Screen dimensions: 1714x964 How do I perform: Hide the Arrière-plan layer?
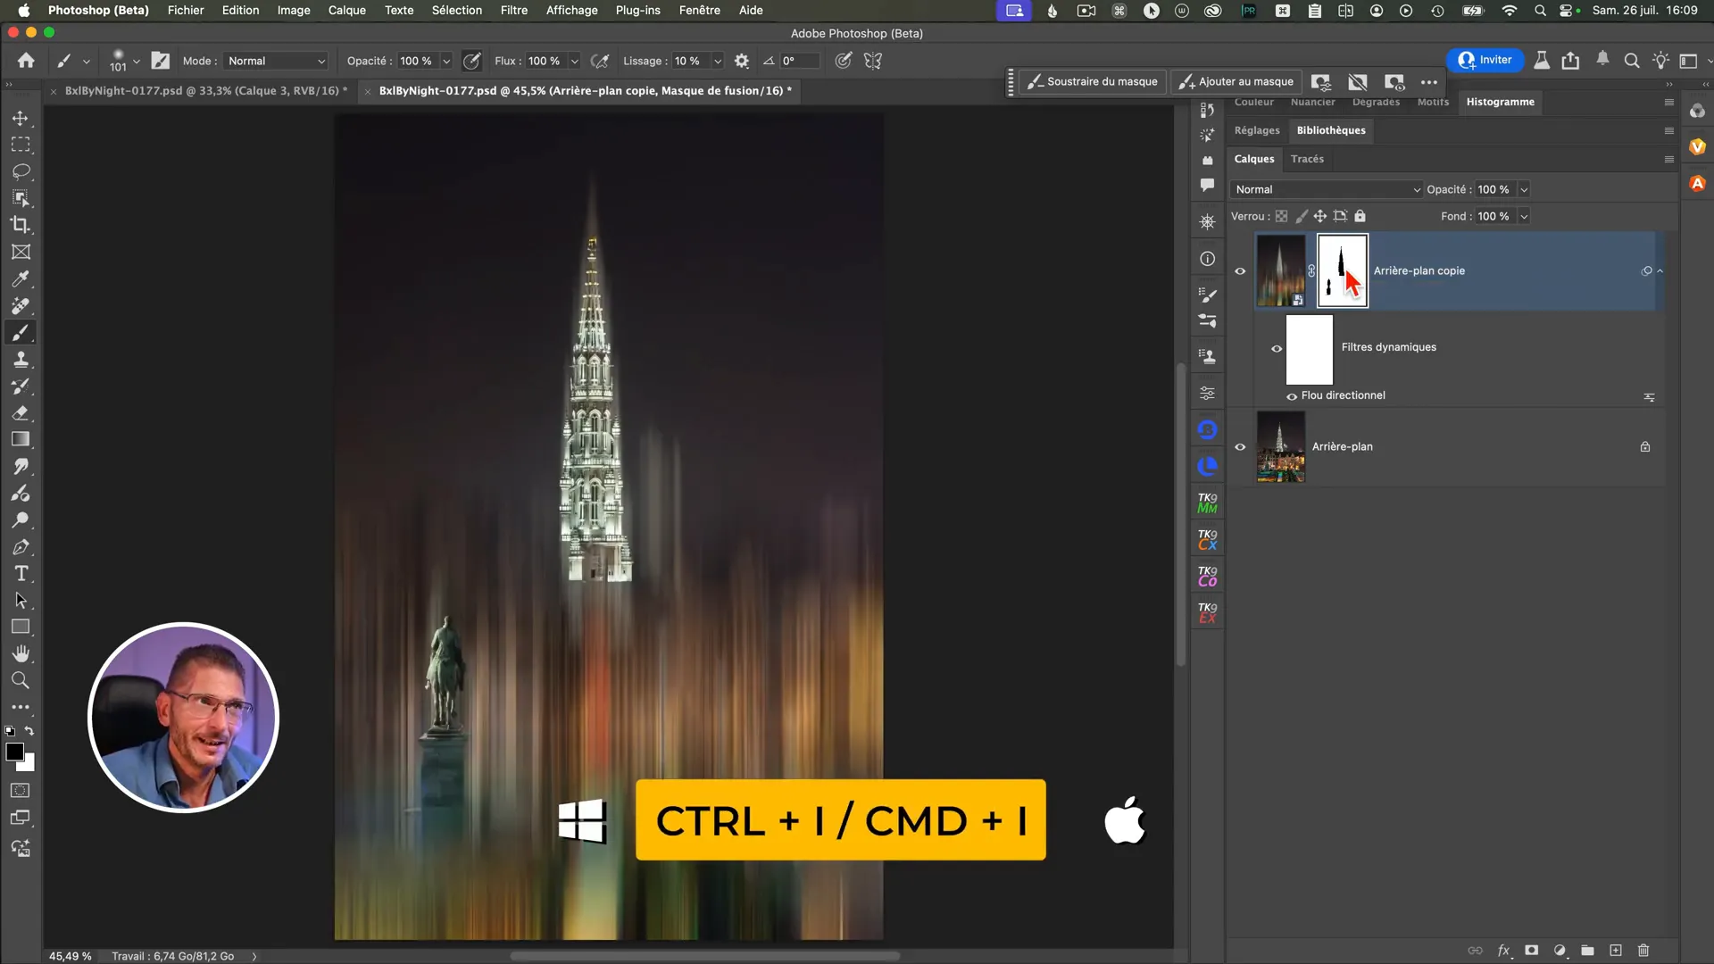(1240, 447)
